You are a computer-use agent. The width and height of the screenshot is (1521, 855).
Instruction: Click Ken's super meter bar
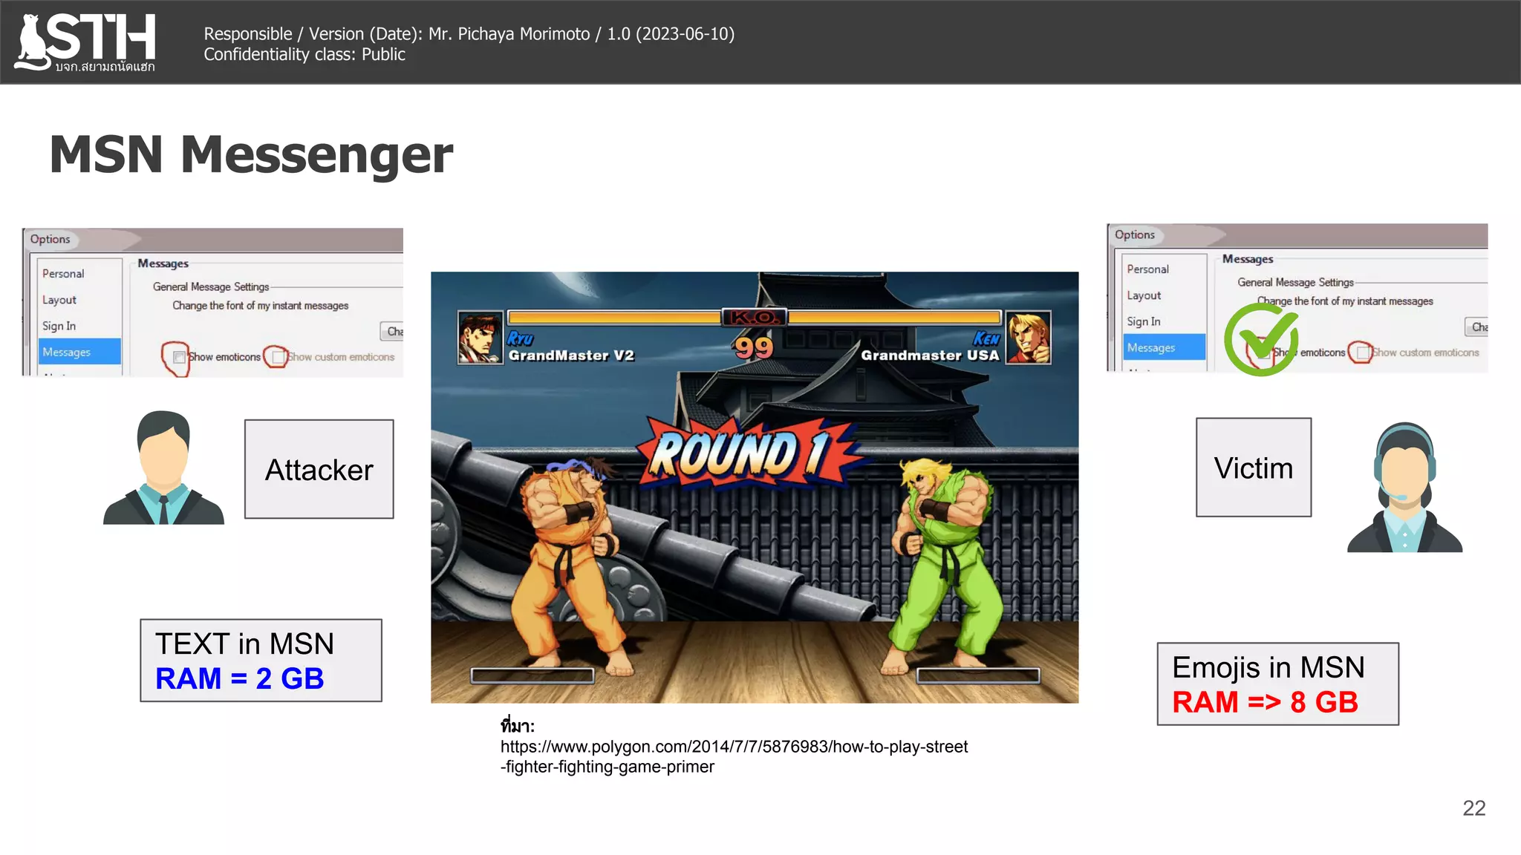[x=978, y=675]
